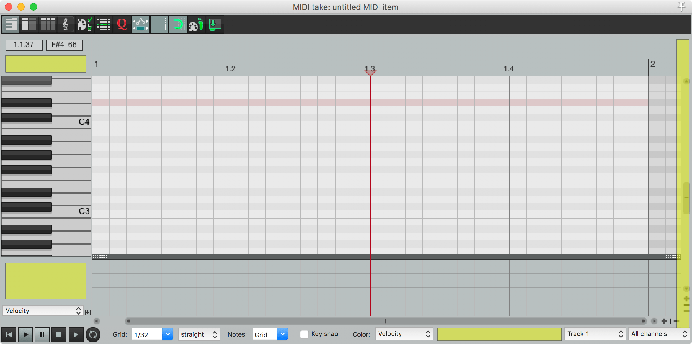
Task: Open the Track 1 selector menu
Action: point(595,334)
